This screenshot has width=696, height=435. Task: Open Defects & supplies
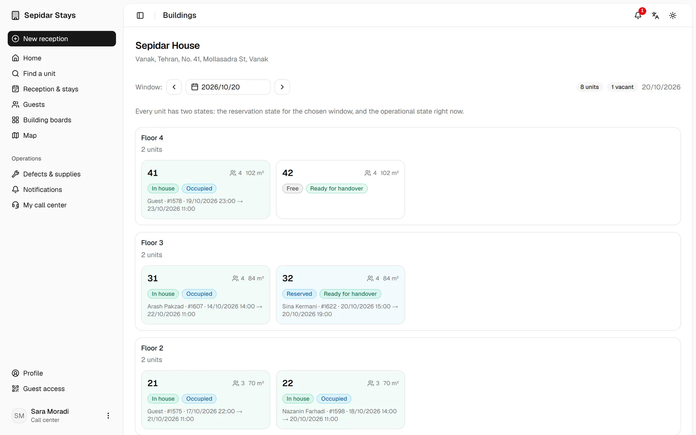click(x=62, y=174)
